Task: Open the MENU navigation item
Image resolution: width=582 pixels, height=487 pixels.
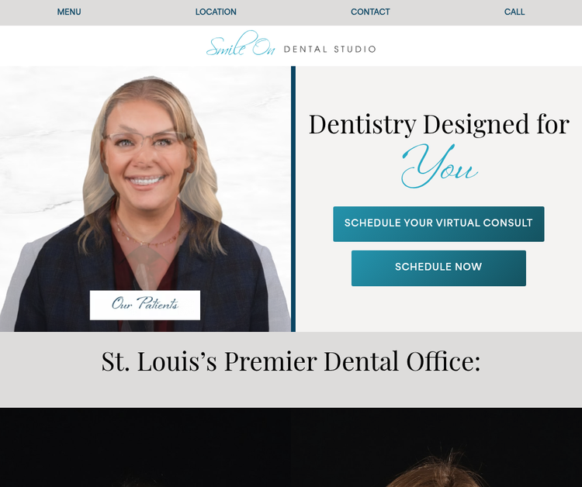Action: click(x=69, y=12)
